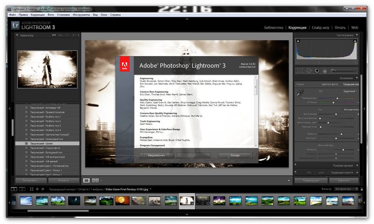Viewport: 374px width, 224px height.
Task: Collapse the Навигатор panel
Action: coord(17,35)
